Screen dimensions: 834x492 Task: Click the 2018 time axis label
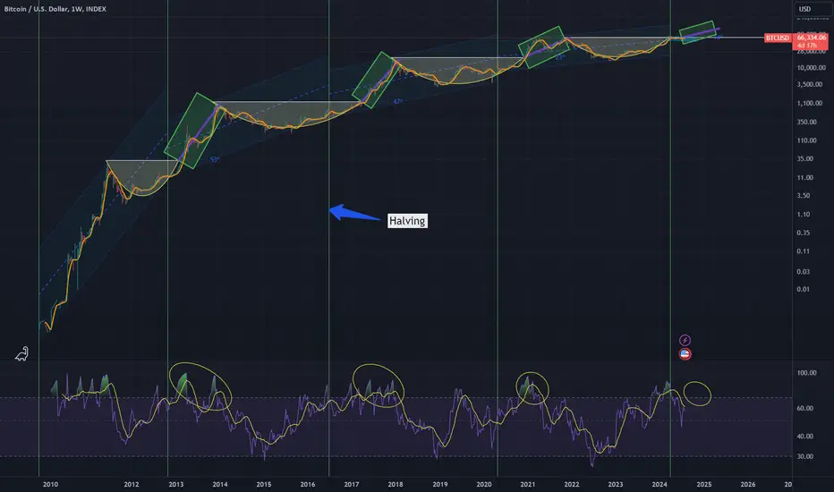[x=396, y=485]
